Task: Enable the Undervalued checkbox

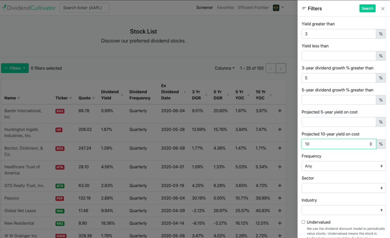Action: [303, 222]
